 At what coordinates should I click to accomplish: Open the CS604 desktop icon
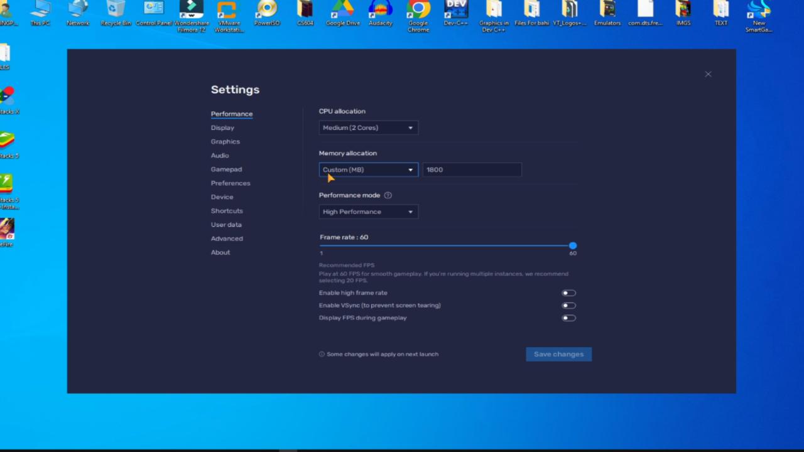coord(305,13)
